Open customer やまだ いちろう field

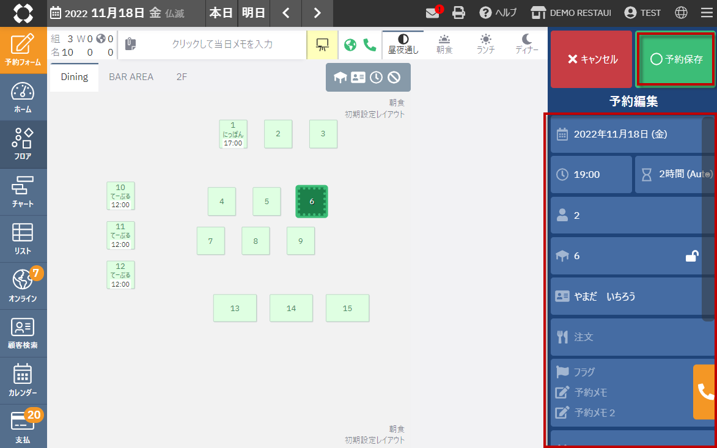pos(633,296)
